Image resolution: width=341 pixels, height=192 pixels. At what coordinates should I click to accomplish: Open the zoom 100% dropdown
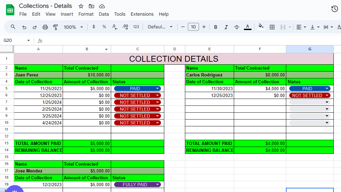(x=73, y=27)
